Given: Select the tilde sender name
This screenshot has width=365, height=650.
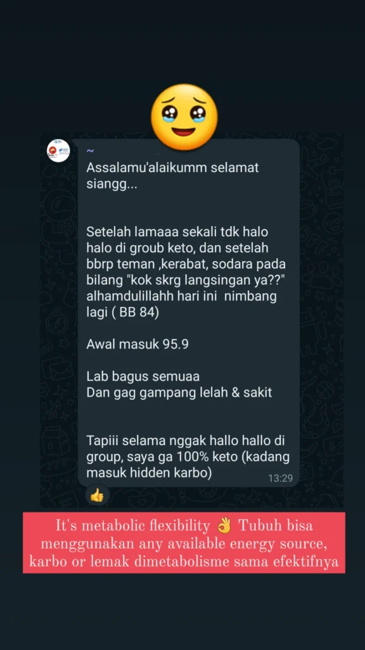Looking at the screenshot, I should 90,152.
